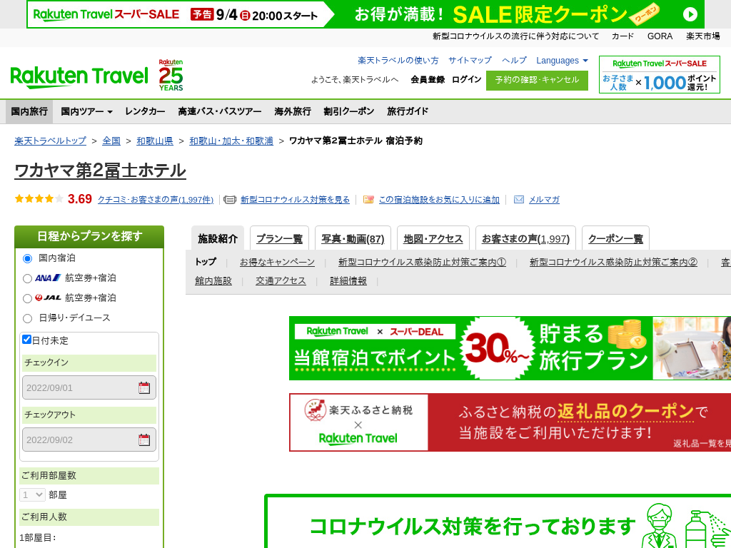731x548 pixels.
Task: Select the 国内宿泊 radio button
Action: coord(28,258)
